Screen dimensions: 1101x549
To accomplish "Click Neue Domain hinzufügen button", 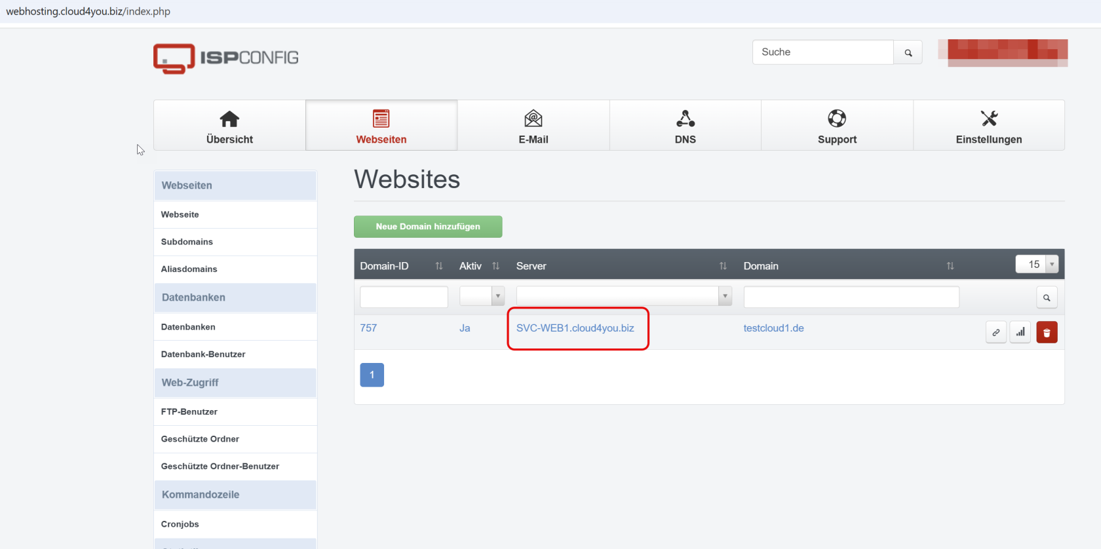I will [428, 227].
